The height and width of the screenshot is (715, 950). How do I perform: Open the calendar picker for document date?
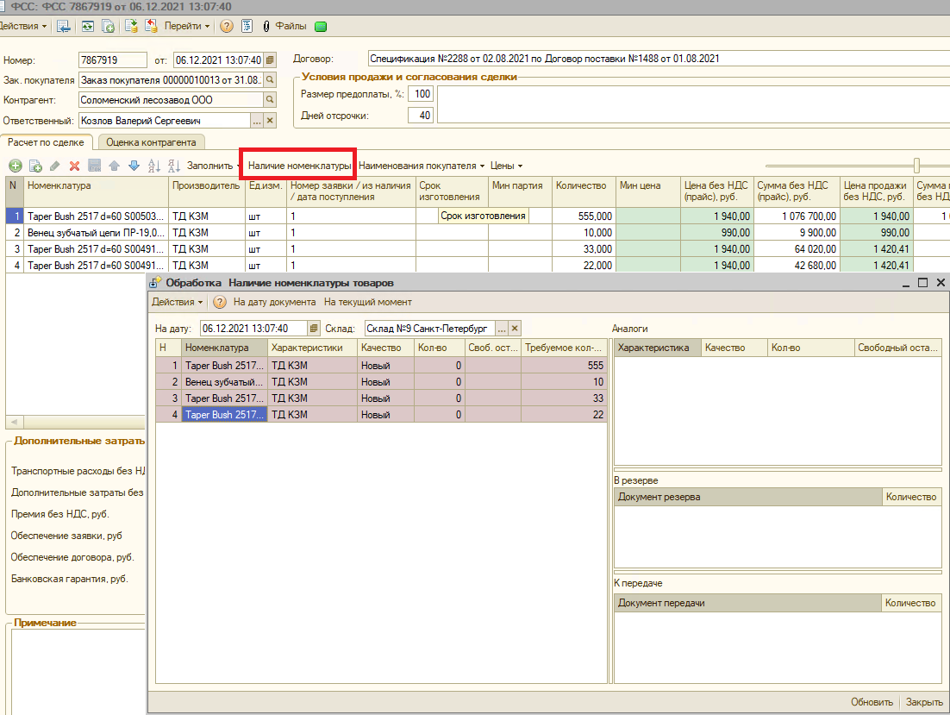coord(270,60)
